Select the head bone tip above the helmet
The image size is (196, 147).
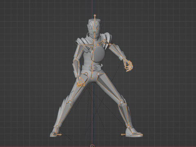pos(95,16)
